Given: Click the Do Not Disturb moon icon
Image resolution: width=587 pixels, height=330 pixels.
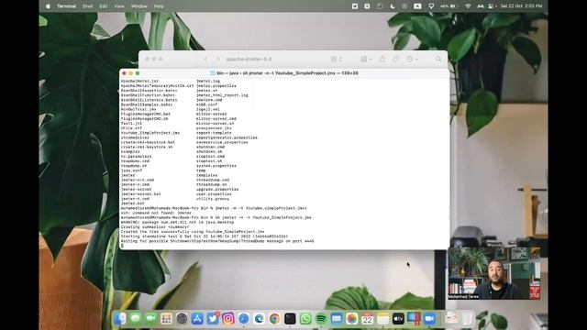Looking at the screenshot, I should pyautogui.click(x=393, y=6).
